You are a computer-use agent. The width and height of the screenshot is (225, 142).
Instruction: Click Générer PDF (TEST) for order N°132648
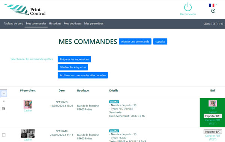[x=213, y=138]
